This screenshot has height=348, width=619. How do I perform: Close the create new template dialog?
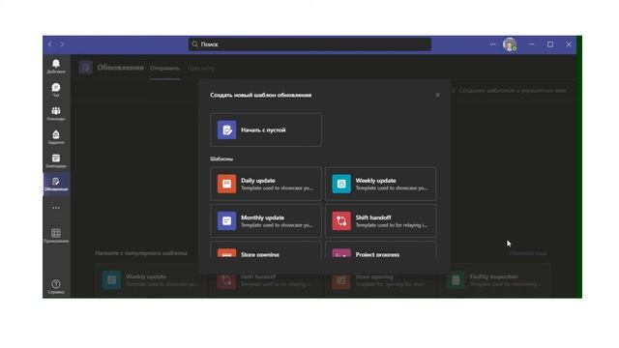pyautogui.click(x=437, y=95)
